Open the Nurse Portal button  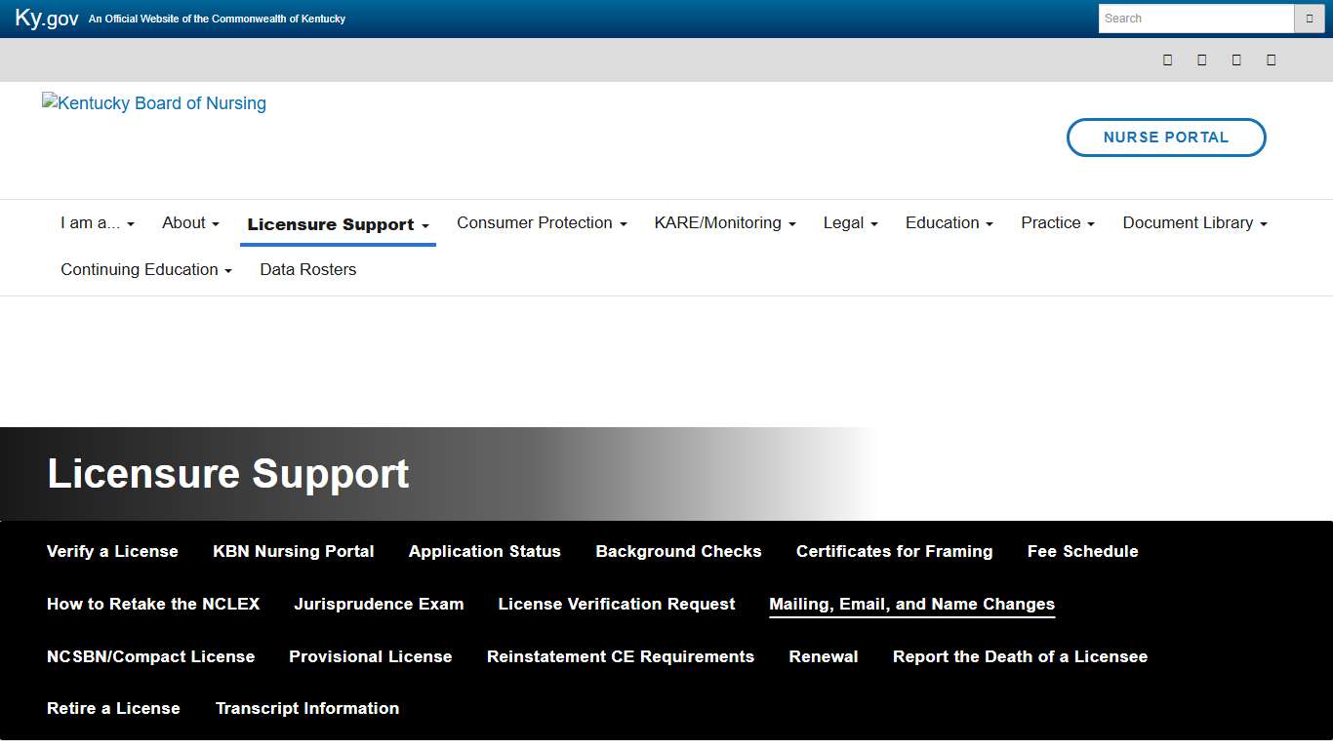pyautogui.click(x=1166, y=138)
